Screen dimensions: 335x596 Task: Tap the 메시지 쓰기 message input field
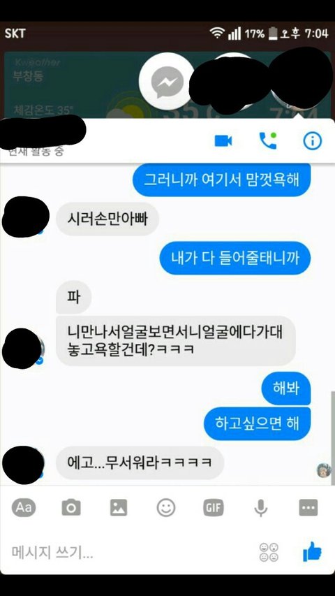(129, 552)
